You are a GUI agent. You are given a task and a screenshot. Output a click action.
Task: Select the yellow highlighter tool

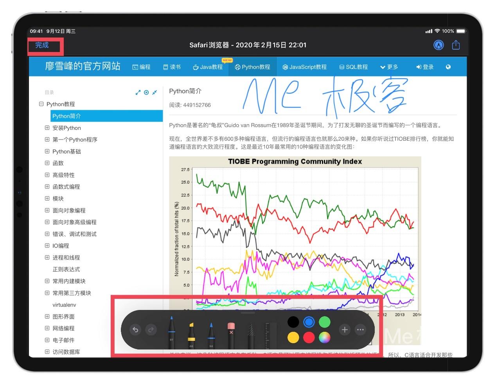(x=191, y=335)
